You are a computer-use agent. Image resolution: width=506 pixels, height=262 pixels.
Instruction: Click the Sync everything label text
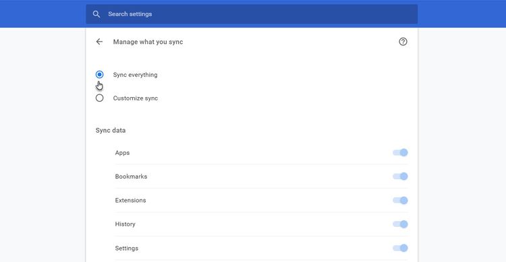135,75
